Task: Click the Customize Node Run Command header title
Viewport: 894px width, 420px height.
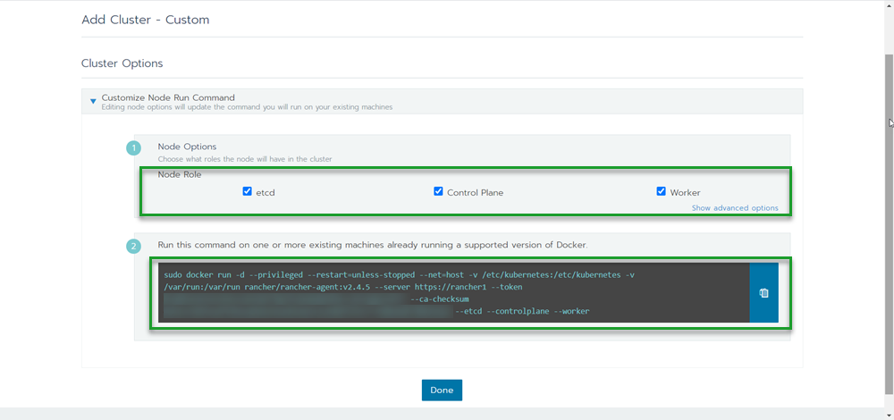Action: pos(168,97)
